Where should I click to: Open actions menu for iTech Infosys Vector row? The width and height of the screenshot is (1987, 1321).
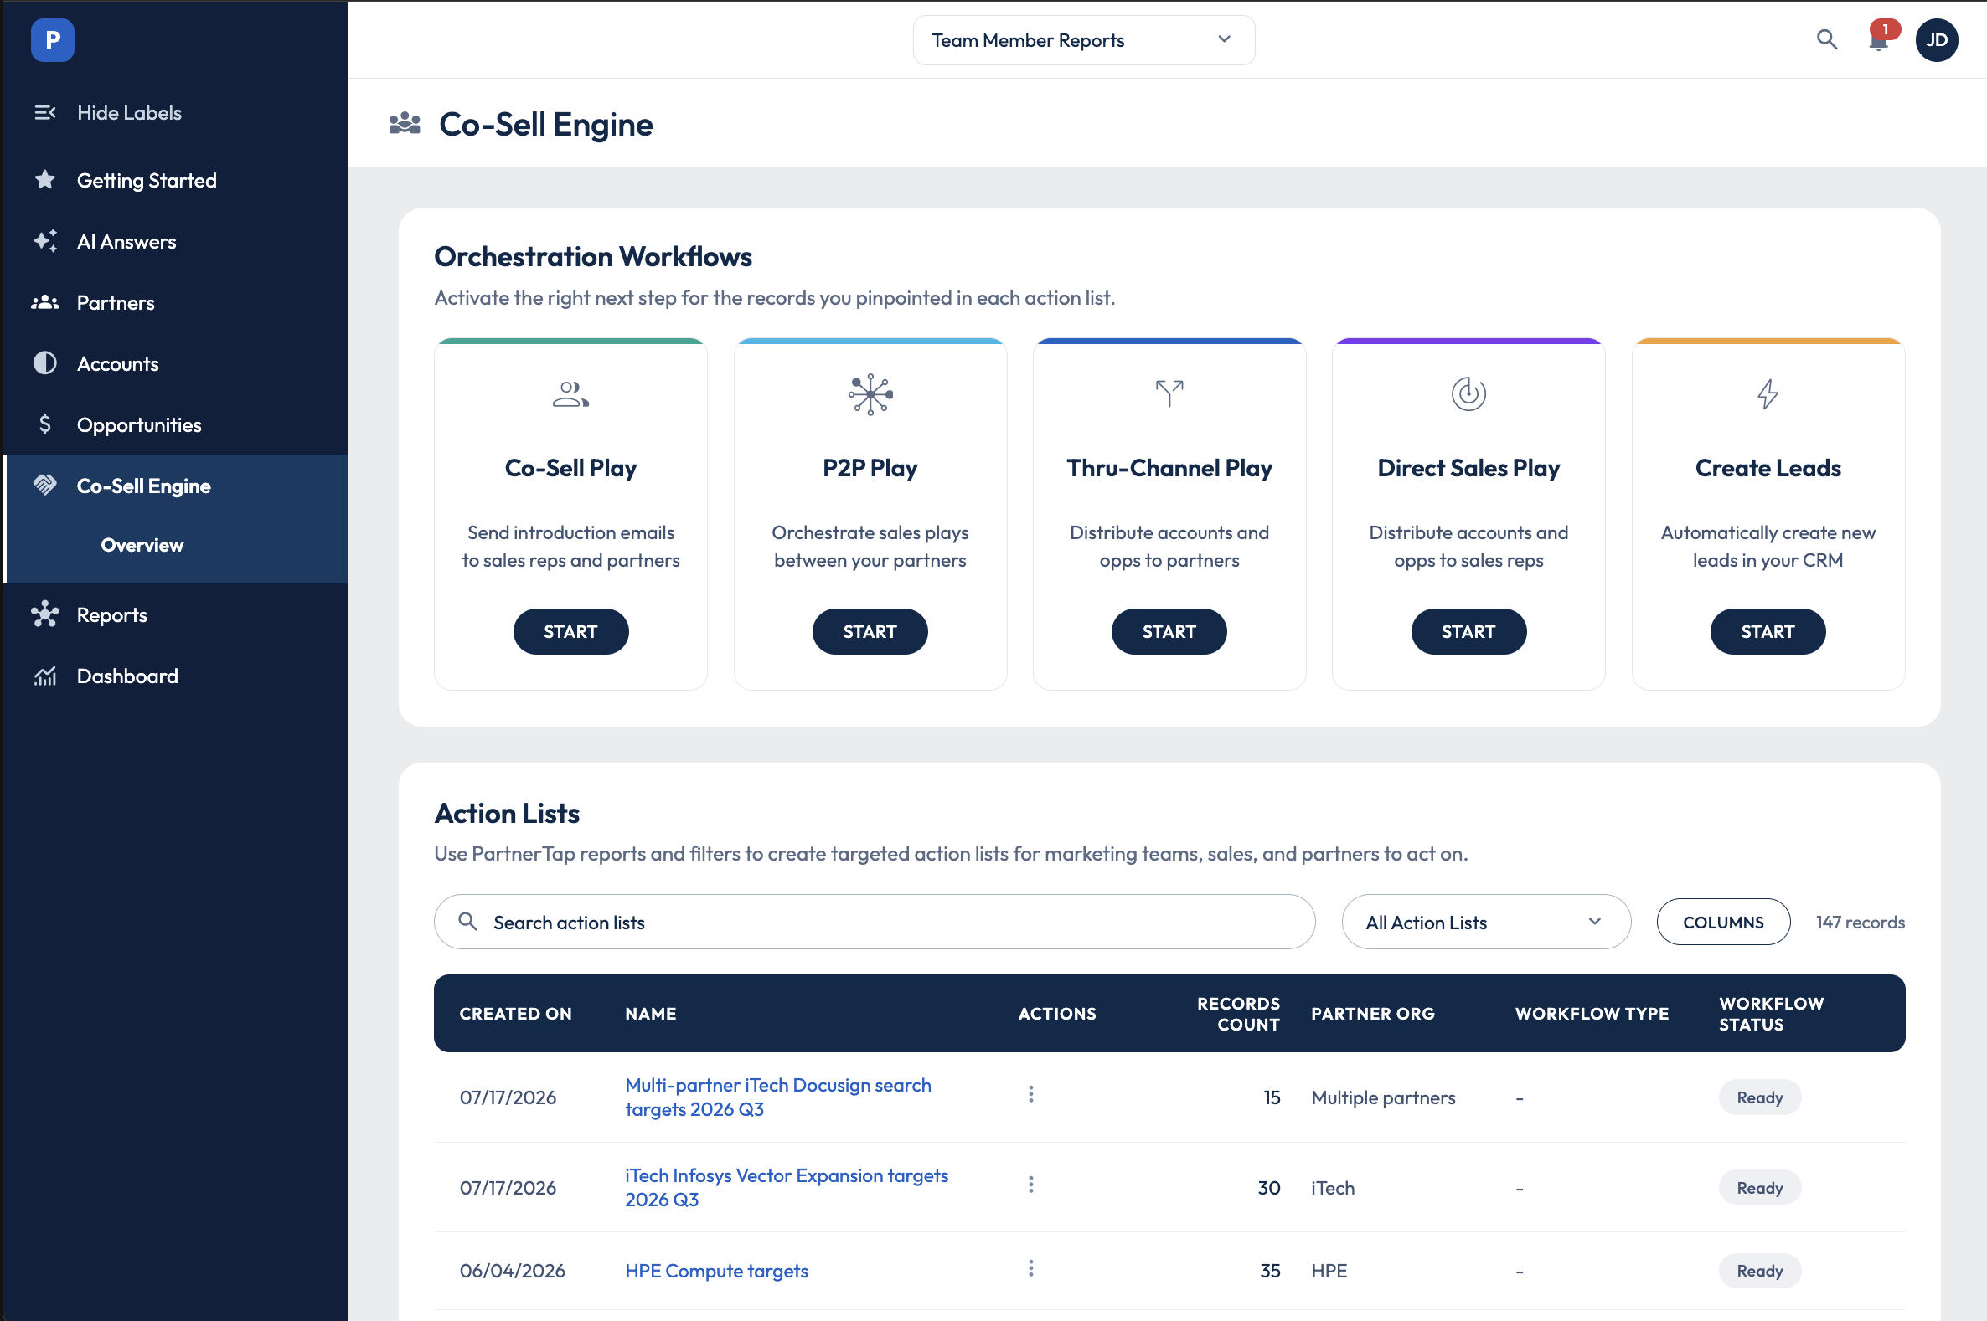(1030, 1185)
